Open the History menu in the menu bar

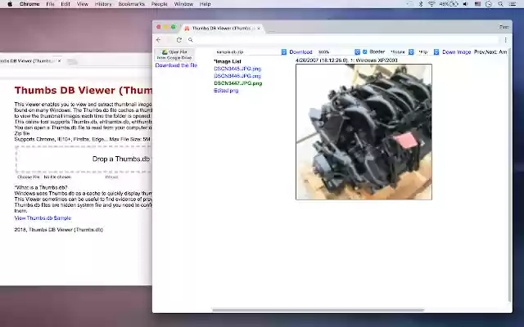(x=103, y=4)
